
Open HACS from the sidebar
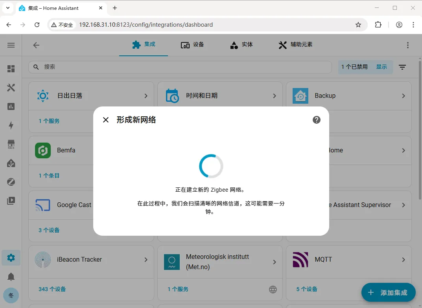[x=11, y=144]
